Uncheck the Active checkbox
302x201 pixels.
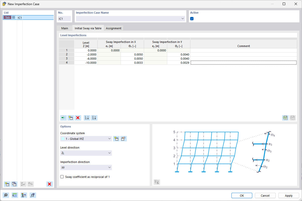pyautogui.click(x=192, y=19)
